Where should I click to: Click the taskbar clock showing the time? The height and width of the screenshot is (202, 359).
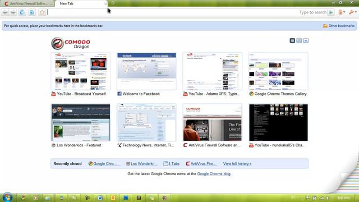(343, 198)
